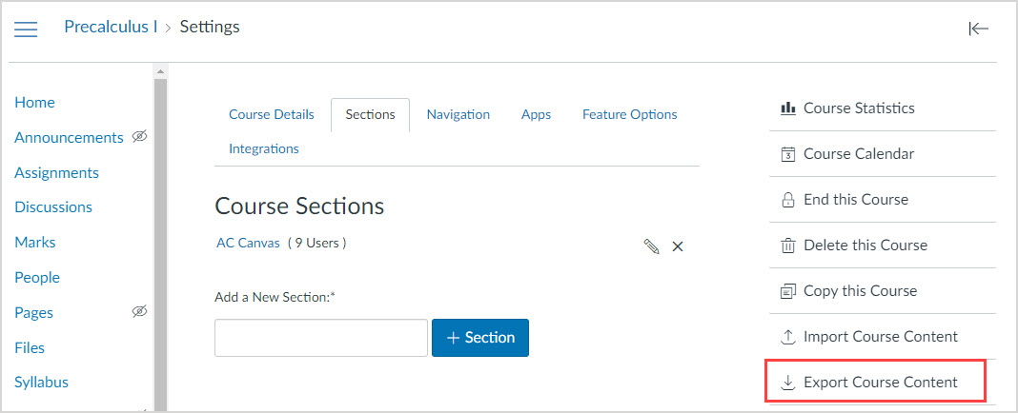Click the blue + Section button
The height and width of the screenshot is (413, 1018).
pyautogui.click(x=479, y=338)
